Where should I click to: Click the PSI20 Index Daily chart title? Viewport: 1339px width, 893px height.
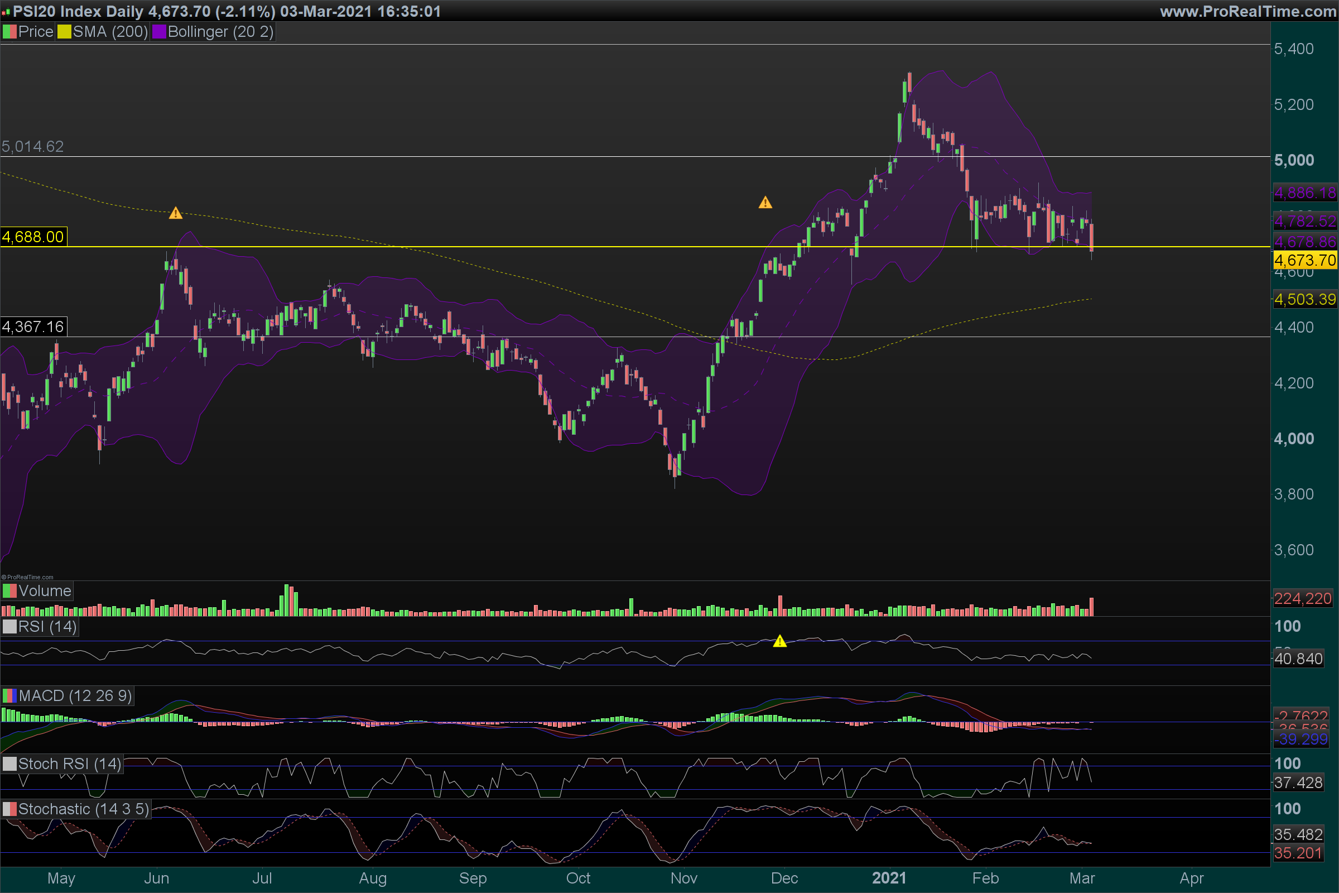[x=78, y=11]
